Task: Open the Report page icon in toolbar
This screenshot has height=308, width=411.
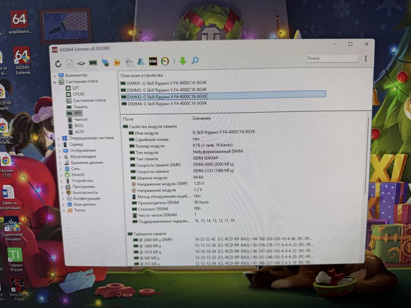Action: (x=70, y=64)
